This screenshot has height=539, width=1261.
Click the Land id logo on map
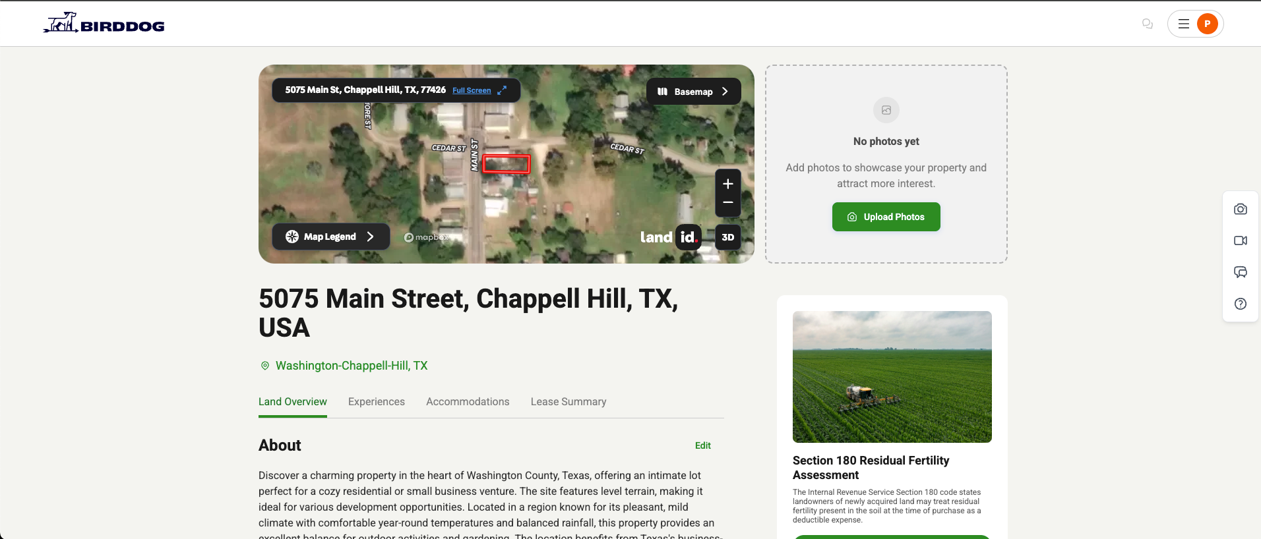click(x=669, y=237)
